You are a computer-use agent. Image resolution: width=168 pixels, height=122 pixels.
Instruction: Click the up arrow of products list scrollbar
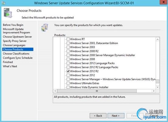pyautogui.click(x=157, y=39)
